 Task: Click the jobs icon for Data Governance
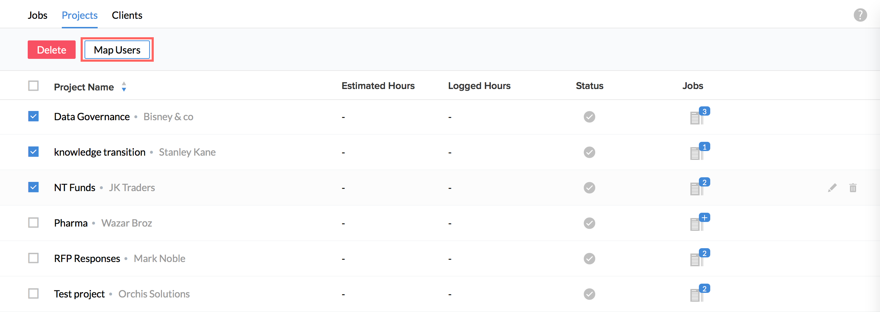click(x=697, y=117)
